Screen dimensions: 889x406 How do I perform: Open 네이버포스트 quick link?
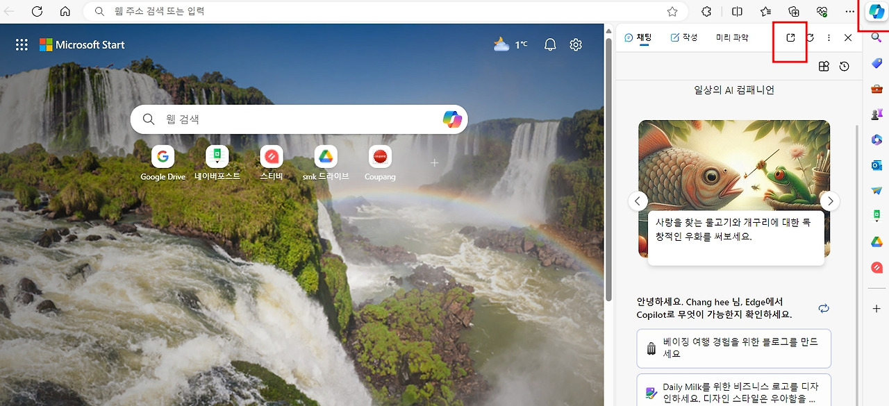(x=217, y=164)
